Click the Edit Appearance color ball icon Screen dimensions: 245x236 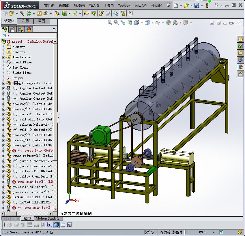pos(168,22)
